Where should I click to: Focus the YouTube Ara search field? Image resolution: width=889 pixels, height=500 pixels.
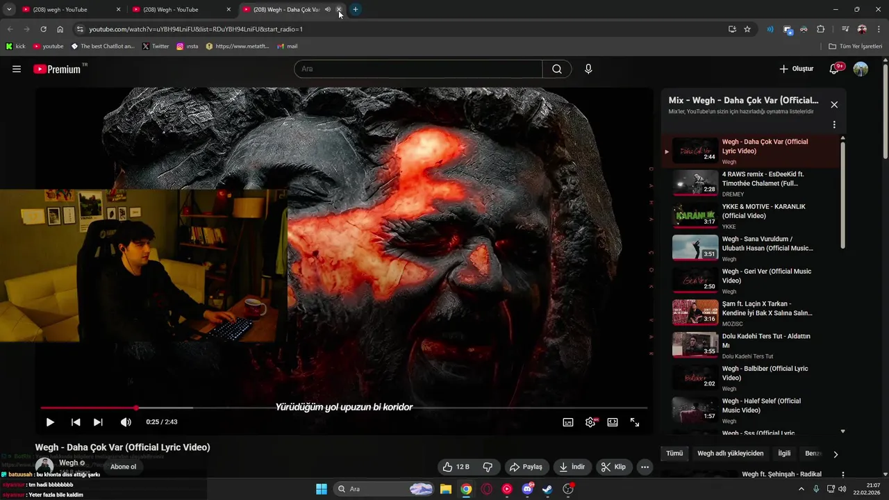click(418, 69)
